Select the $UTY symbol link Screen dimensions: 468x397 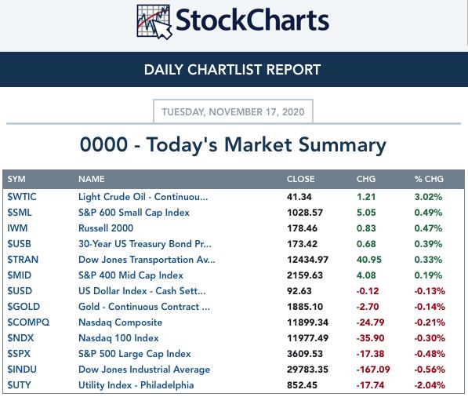coord(19,385)
